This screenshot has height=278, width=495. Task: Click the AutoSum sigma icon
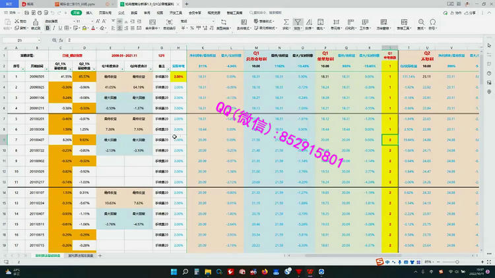click(x=285, y=22)
